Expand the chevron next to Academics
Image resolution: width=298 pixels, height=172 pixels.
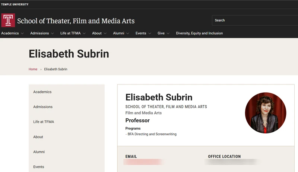click(22, 33)
